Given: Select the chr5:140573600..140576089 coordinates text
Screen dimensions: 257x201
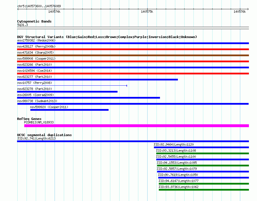Looking at the screenshot, I should tap(39, 6).
